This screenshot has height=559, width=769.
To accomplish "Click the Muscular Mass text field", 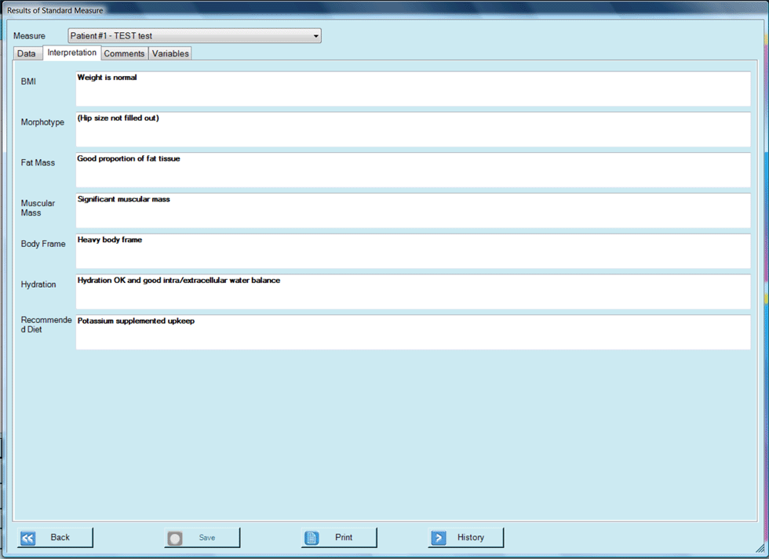I will point(413,211).
